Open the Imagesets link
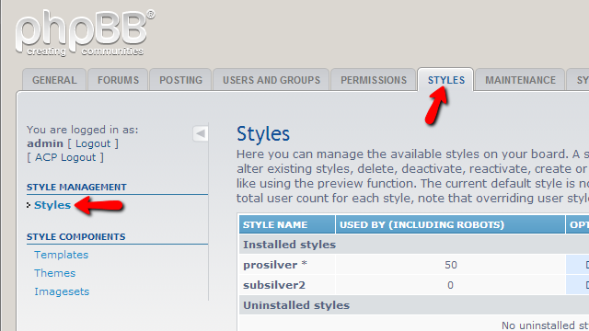The height and width of the screenshot is (331, 589). click(62, 291)
